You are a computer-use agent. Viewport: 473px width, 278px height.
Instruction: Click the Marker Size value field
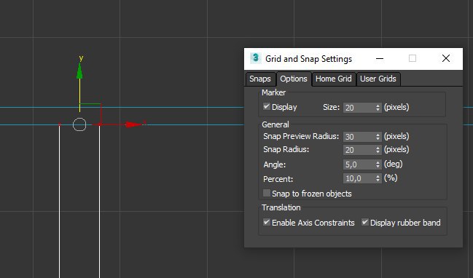pyautogui.click(x=359, y=108)
